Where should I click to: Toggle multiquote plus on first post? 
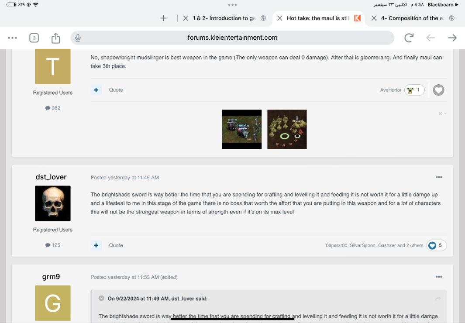click(96, 90)
